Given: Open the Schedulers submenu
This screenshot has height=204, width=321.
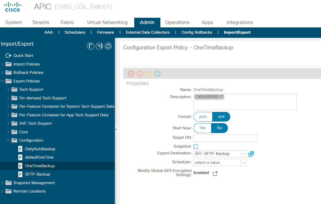Looking at the screenshot, I should click(75, 32).
